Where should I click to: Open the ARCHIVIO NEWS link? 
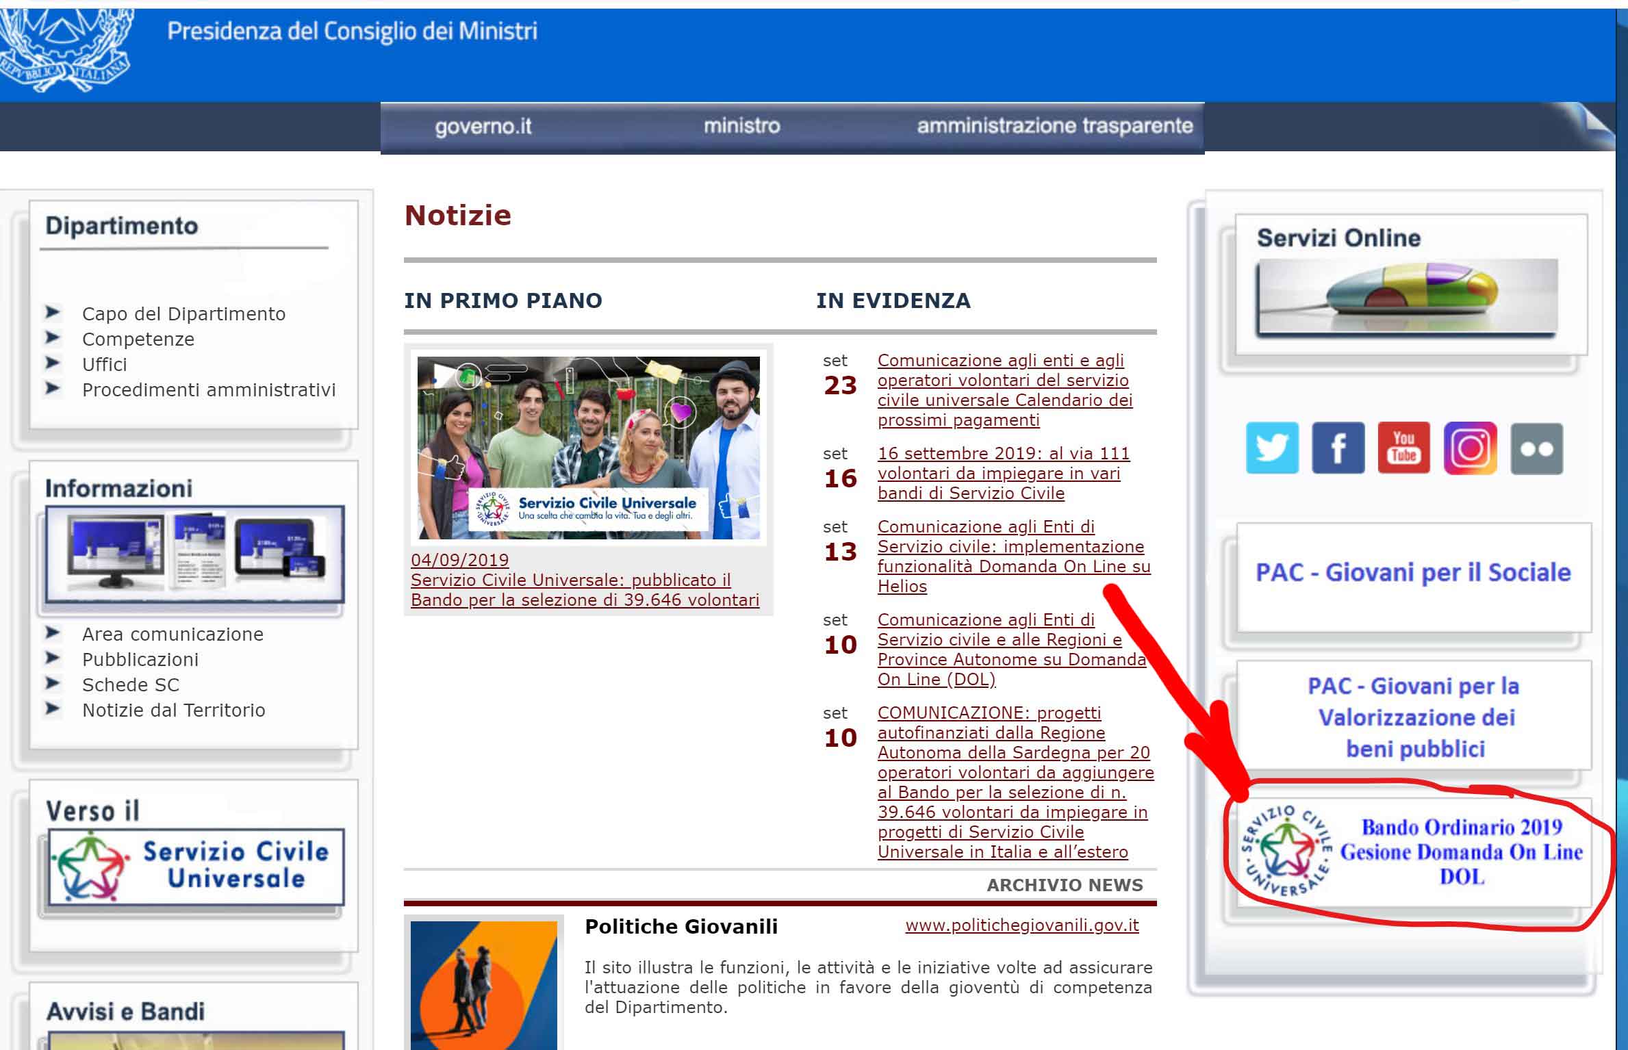coord(1065,886)
